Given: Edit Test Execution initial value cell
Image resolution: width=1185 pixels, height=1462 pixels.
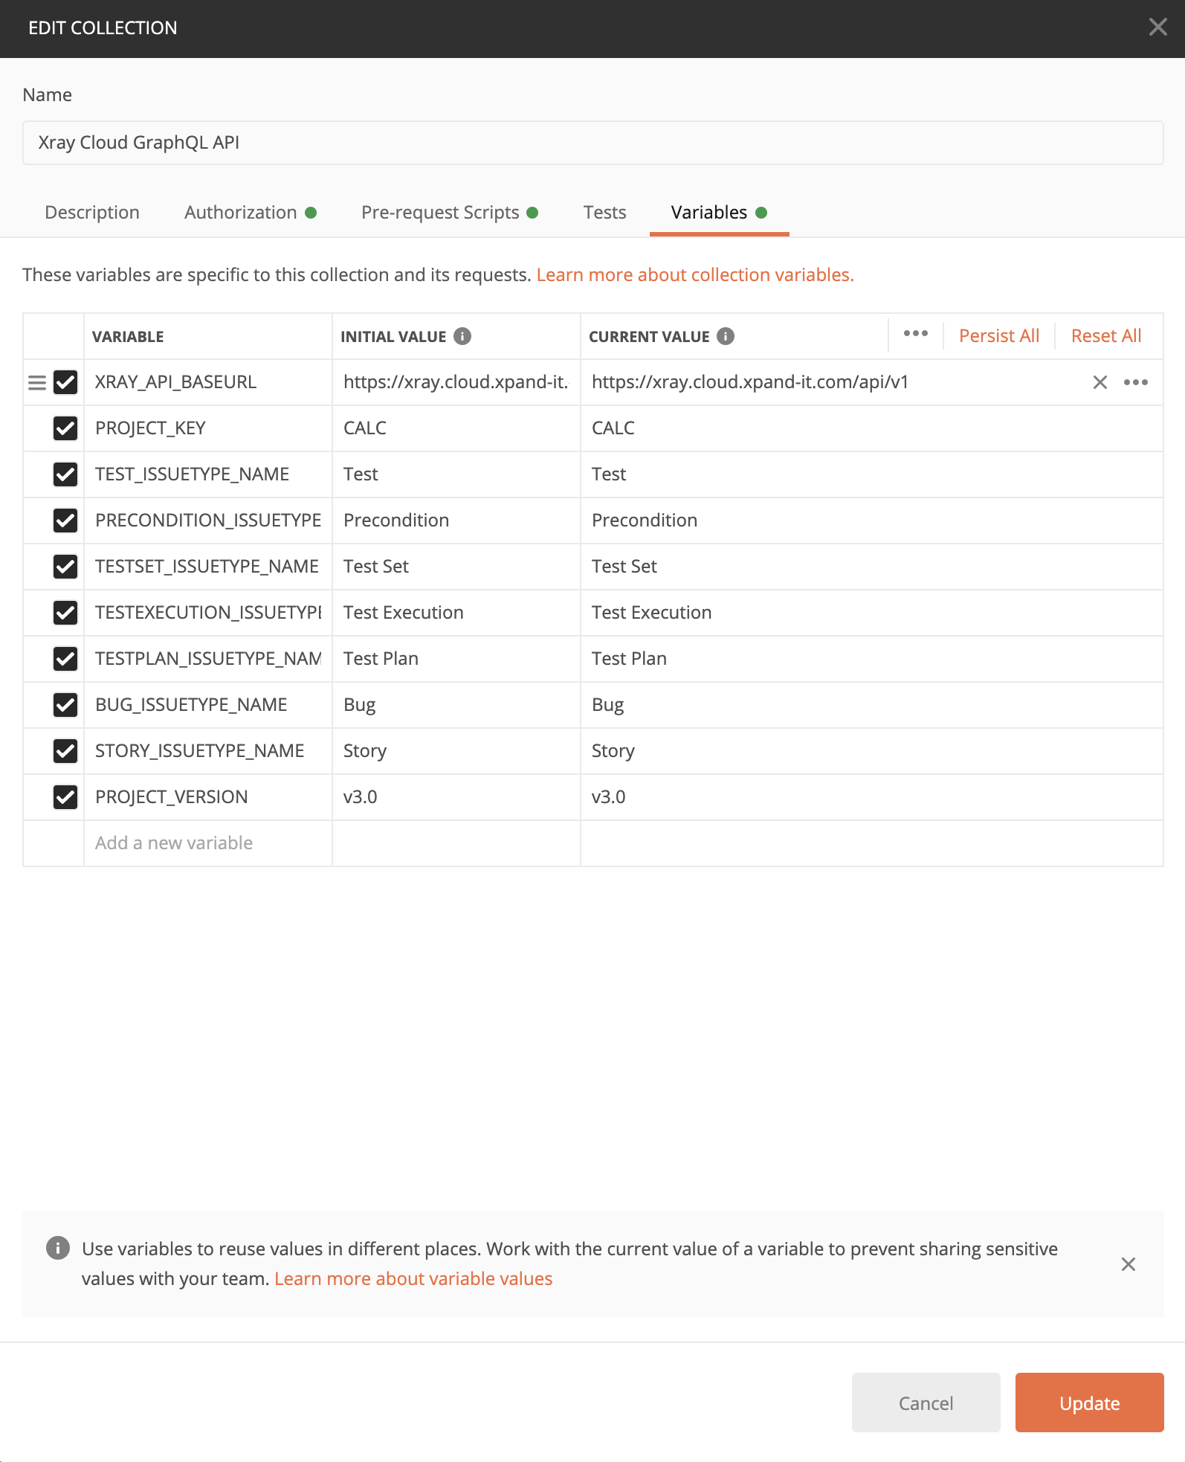Looking at the screenshot, I should pyautogui.click(x=456, y=613).
